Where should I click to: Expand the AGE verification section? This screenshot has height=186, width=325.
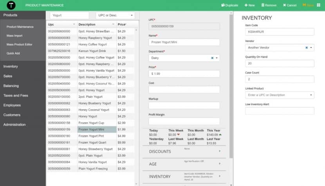tap(219, 164)
